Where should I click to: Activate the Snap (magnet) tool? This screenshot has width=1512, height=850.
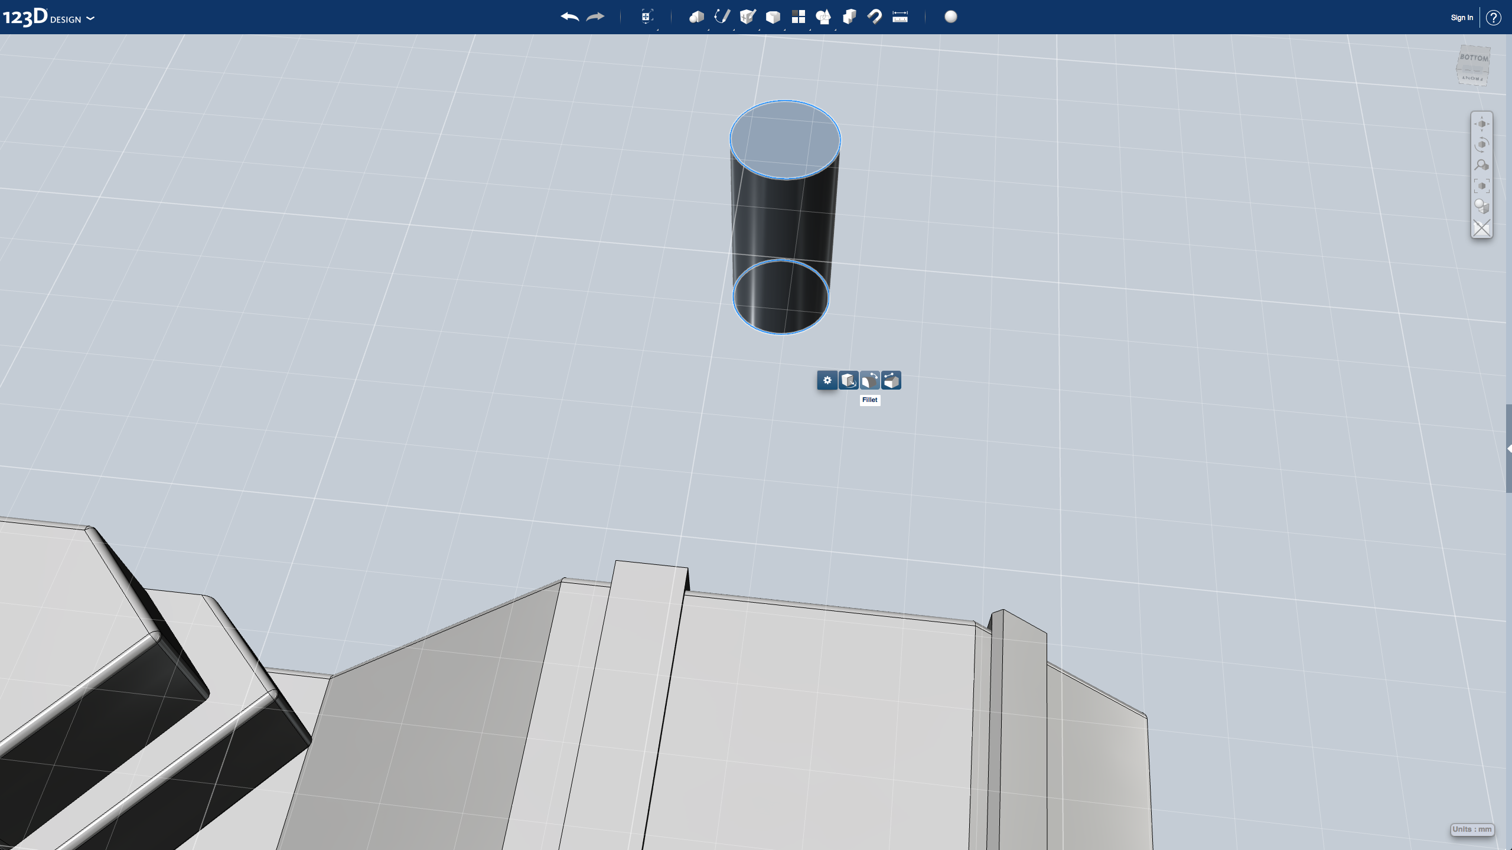pyautogui.click(x=875, y=17)
